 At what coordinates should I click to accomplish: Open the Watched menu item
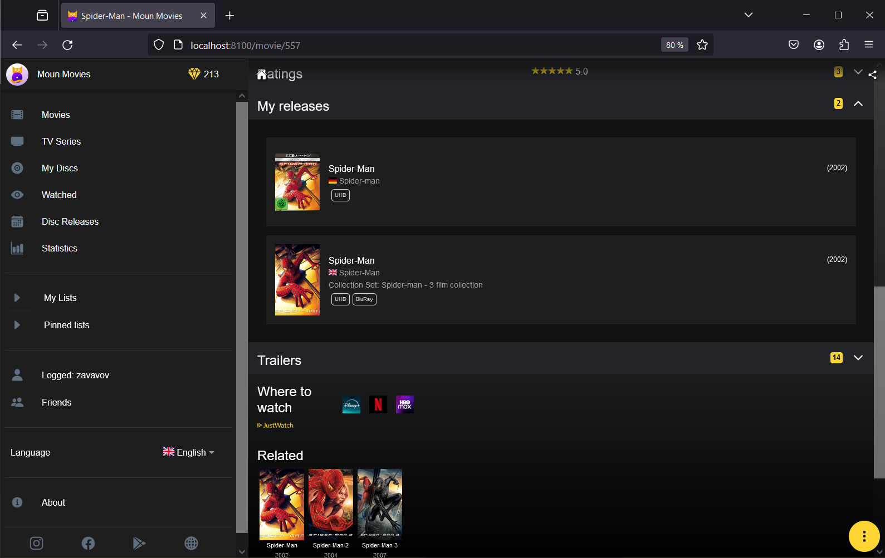click(59, 195)
